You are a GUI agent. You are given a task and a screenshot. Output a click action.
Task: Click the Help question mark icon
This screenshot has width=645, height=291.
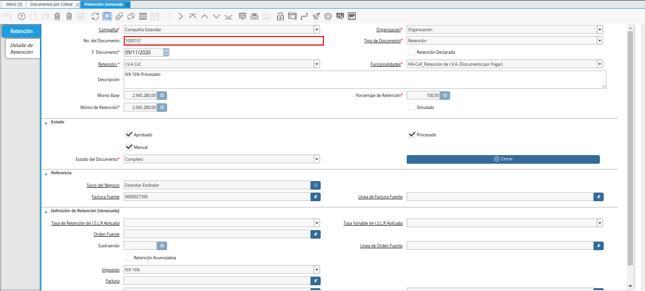coord(21,16)
